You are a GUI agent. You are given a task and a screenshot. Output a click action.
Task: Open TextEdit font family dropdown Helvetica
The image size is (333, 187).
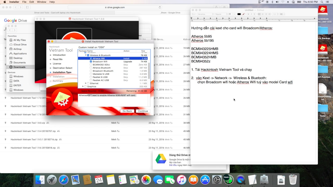click(x=205, y=14)
